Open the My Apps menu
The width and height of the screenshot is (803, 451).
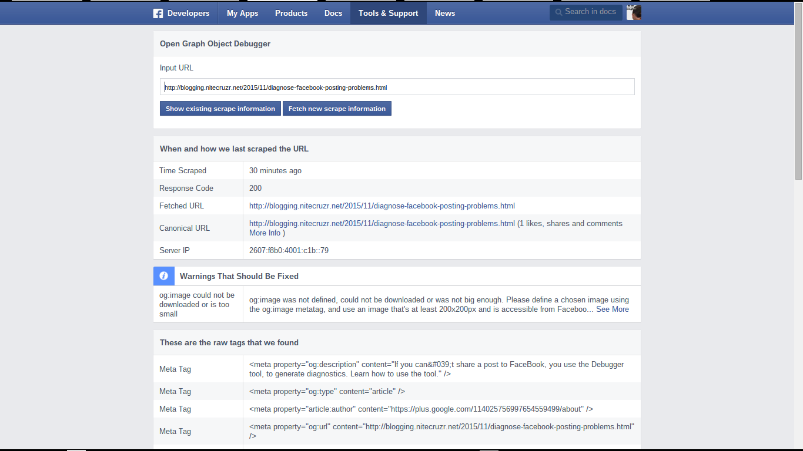pyautogui.click(x=242, y=13)
